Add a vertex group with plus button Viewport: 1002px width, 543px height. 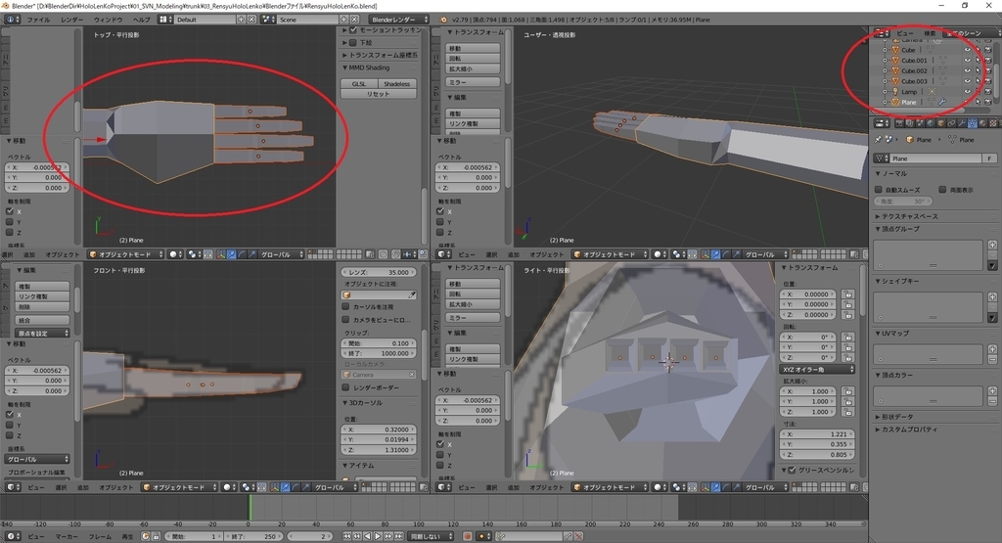(x=992, y=245)
